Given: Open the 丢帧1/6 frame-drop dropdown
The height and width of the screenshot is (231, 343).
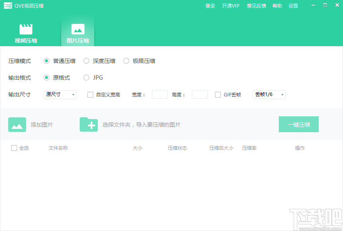Looking at the screenshot, I should (269, 94).
